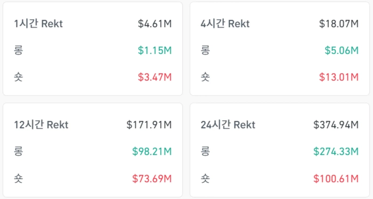Click the 롱 label in 1시간 Rekt card
This screenshot has width=373, height=199.
pos(19,50)
